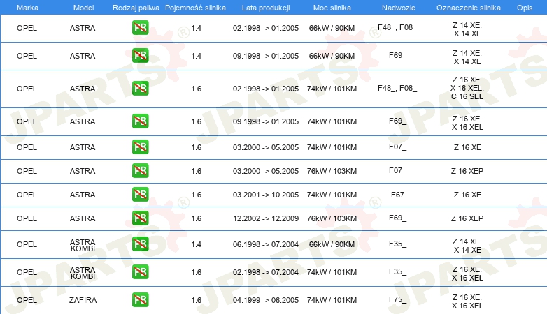Click the Pojemność silnika column header

point(195,8)
